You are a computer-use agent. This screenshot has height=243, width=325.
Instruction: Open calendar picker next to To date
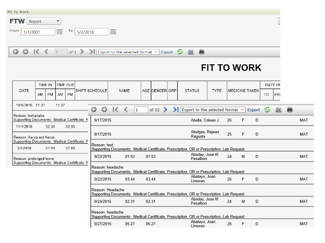[113, 32]
